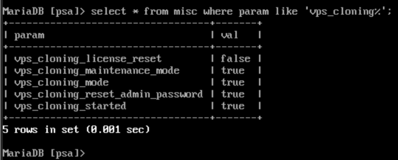Click the 'true' value for maintenance_mode
Image resolution: width=398 pixels, height=160 pixels.
click(232, 71)
